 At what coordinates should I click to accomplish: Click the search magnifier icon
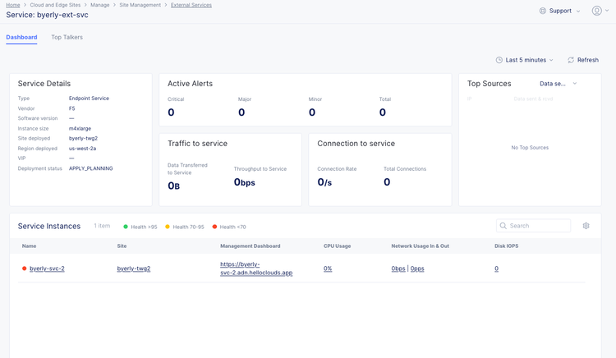503,226
